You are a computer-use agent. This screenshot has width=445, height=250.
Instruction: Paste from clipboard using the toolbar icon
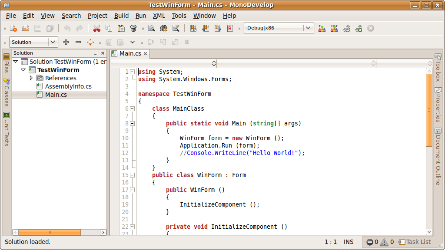click(121, 28)
